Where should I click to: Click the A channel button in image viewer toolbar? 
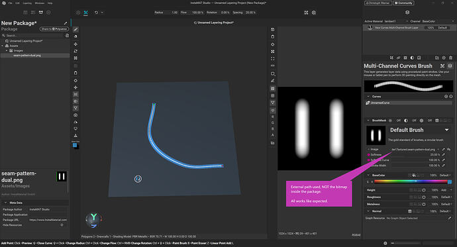pos(273,135)
